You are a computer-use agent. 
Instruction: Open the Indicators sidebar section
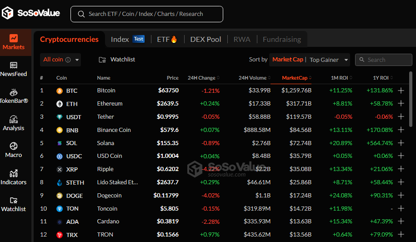[14, 177]
